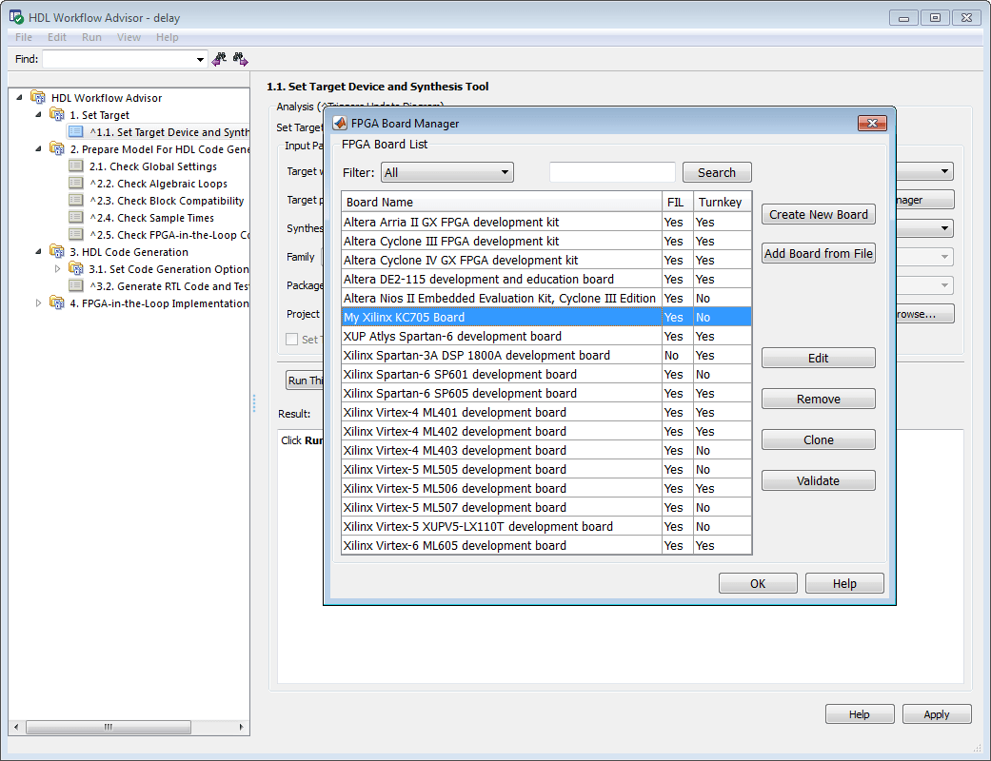Click the tree panel horizontal scrollbar thumb
Viewport: 991px width, 761px height.
(x=109, y=727)
